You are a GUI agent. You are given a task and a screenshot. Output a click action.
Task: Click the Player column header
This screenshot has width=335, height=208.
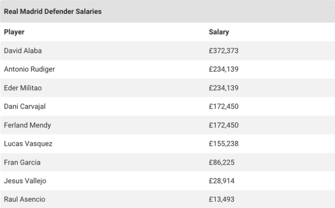point(14,32)
